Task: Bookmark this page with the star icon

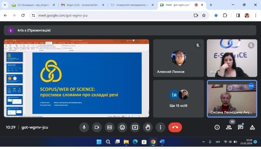Action: (204, 15)
